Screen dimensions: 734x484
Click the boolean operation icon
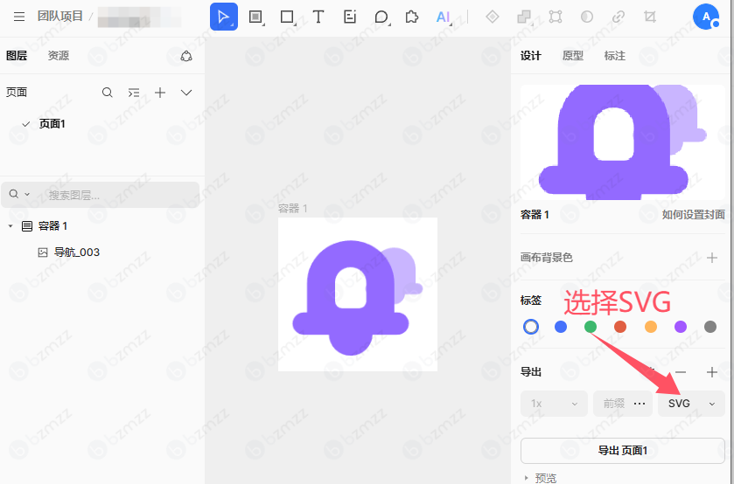[524, 17]
